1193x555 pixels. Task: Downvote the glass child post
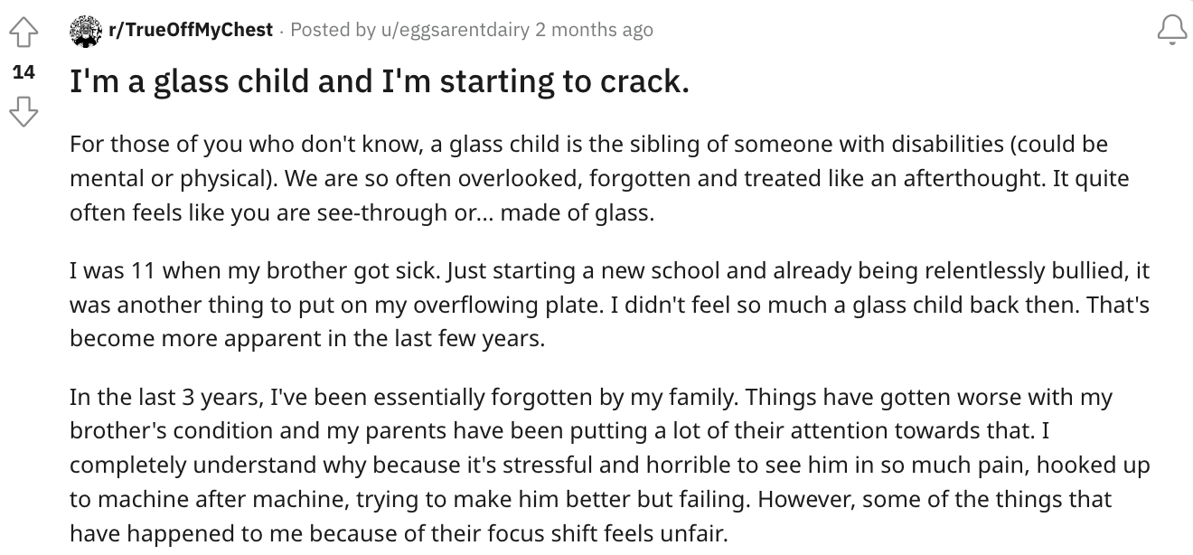(x=25, y=113)
